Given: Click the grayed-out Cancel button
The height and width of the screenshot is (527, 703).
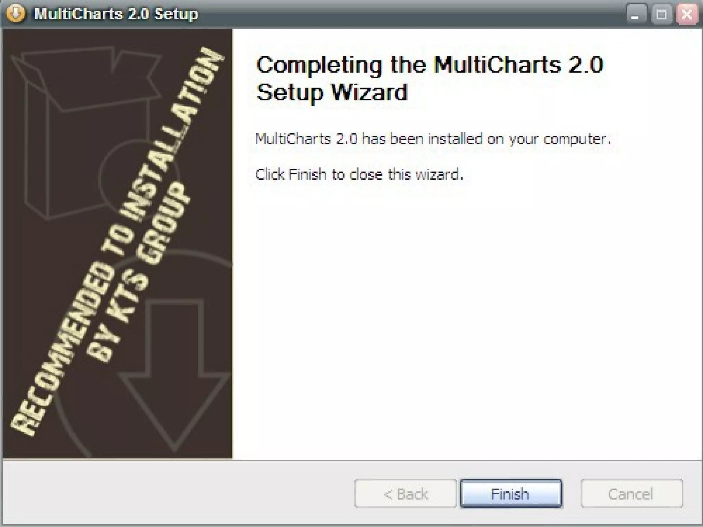Looking at the screenshot, I should 631,493.
